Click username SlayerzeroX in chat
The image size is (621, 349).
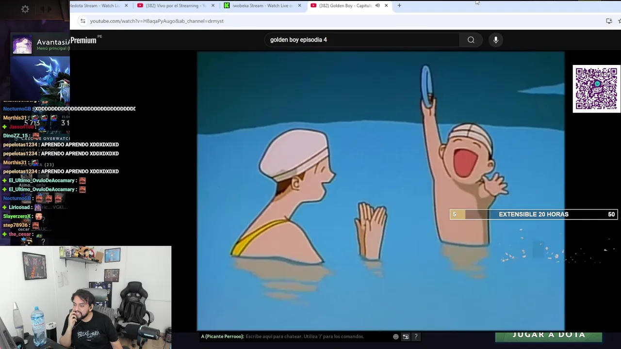17,216
